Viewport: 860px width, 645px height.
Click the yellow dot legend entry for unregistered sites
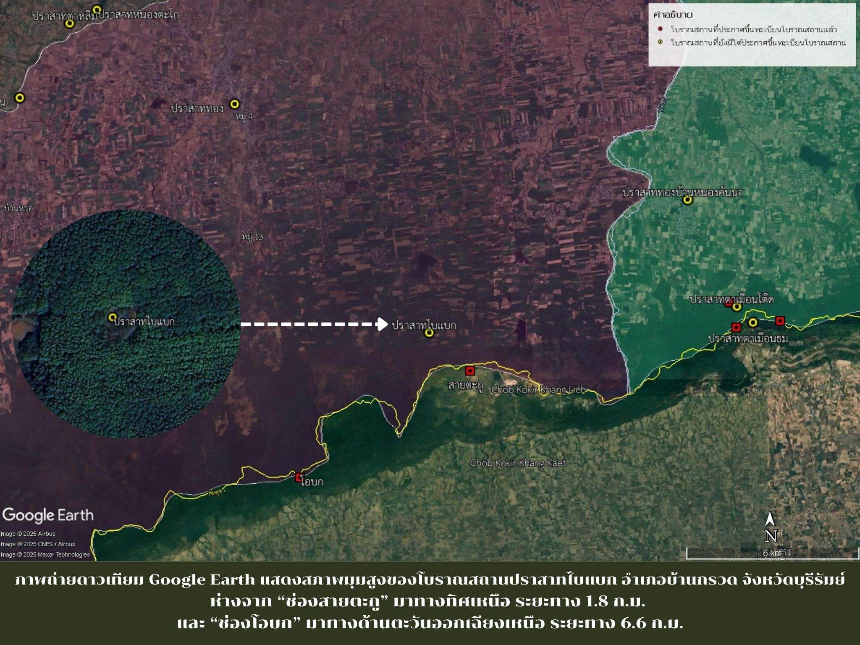pos(661,42)
